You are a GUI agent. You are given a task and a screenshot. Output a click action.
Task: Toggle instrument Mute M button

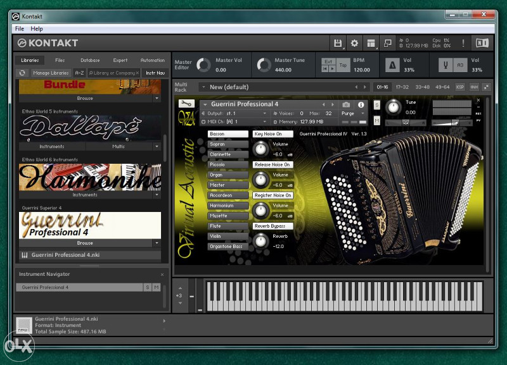[x=376, y=121]
